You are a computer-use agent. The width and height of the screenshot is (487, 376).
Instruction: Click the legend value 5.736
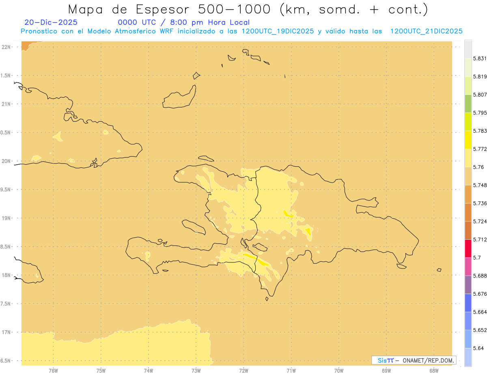click(480, 203)
